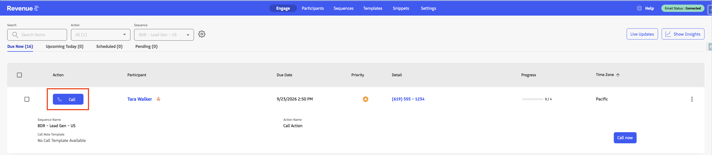712x155 pixels.
Task: Check the Tara Walker row checkbox
Action: 27,99
